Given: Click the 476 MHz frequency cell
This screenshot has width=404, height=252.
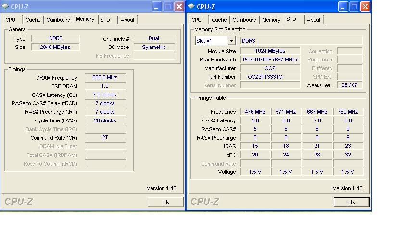Looking at the screenshot, I should click(255, 112).
